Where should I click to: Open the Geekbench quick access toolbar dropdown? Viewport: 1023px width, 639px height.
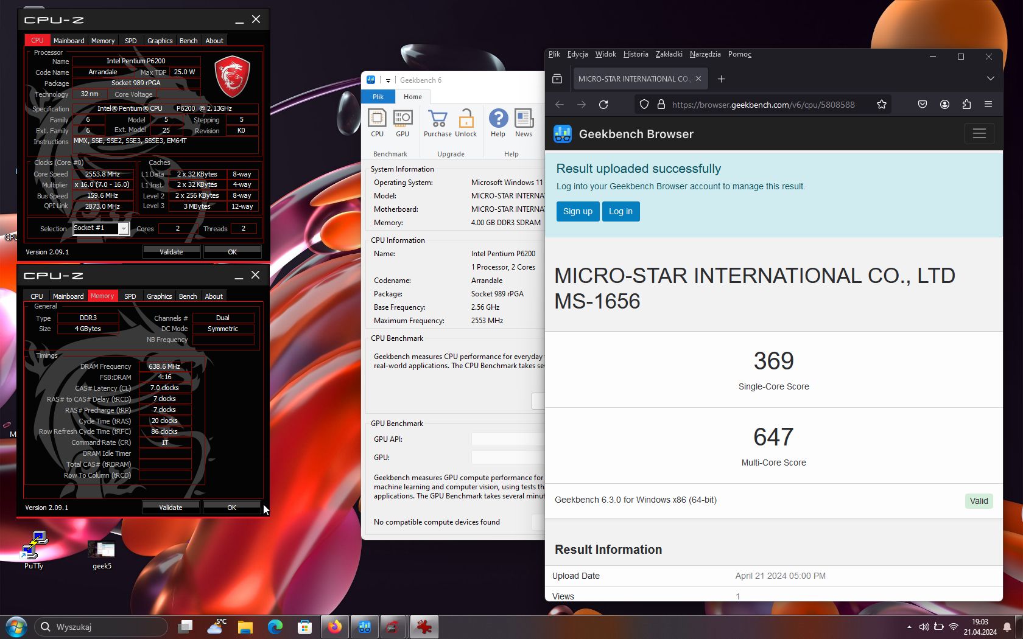[388, 80]
